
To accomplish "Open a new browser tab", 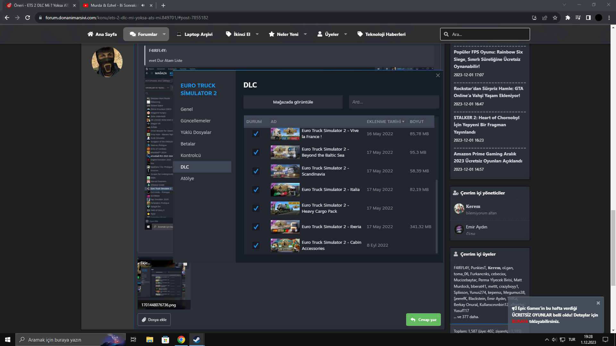I will click(x=163, y=5).
